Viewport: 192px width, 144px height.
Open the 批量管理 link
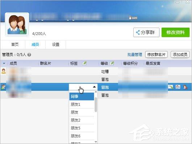click(x=135, y=55)
